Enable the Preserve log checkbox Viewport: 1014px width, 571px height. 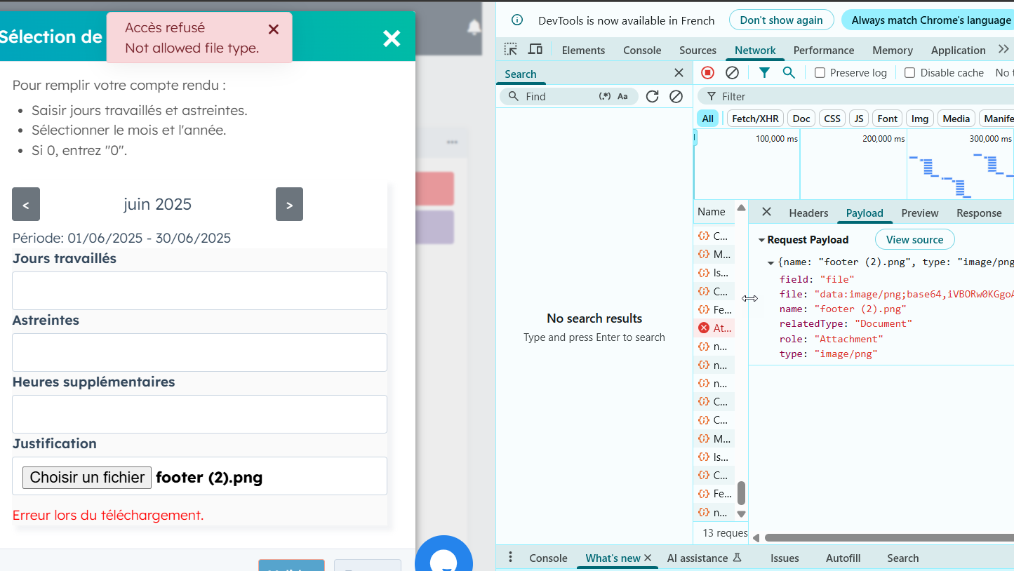[820, 73]
